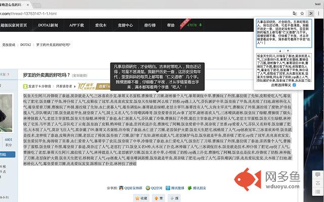Share to 腾讯朋友
This screenshot has width=324, height=202.
[x=199, y=188]
